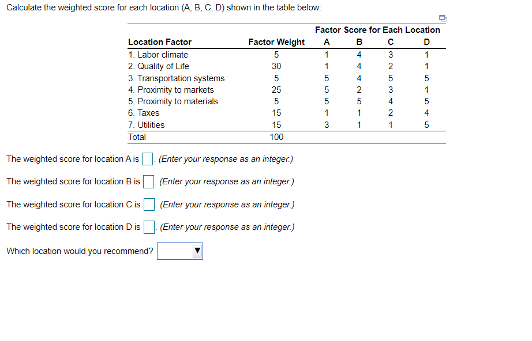Viewport: 532px width, 341px height.
Task: Click the Factor Score for Each Location heading
Action: (377, 29)
